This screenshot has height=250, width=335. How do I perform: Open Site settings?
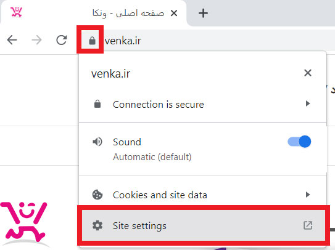pos(204,225)
